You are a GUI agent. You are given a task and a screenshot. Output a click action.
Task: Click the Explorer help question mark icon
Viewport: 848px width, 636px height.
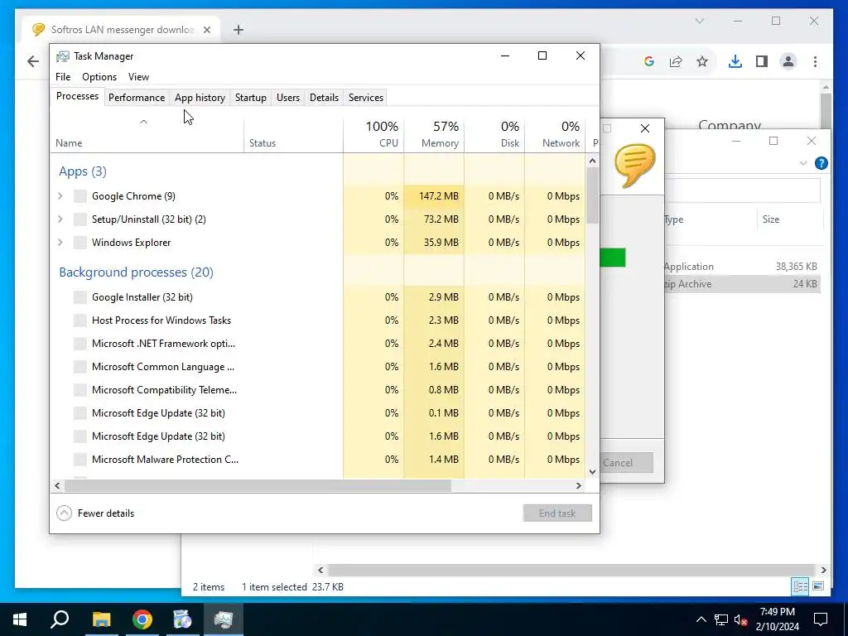pyautogui.click(x=821, y=163)
